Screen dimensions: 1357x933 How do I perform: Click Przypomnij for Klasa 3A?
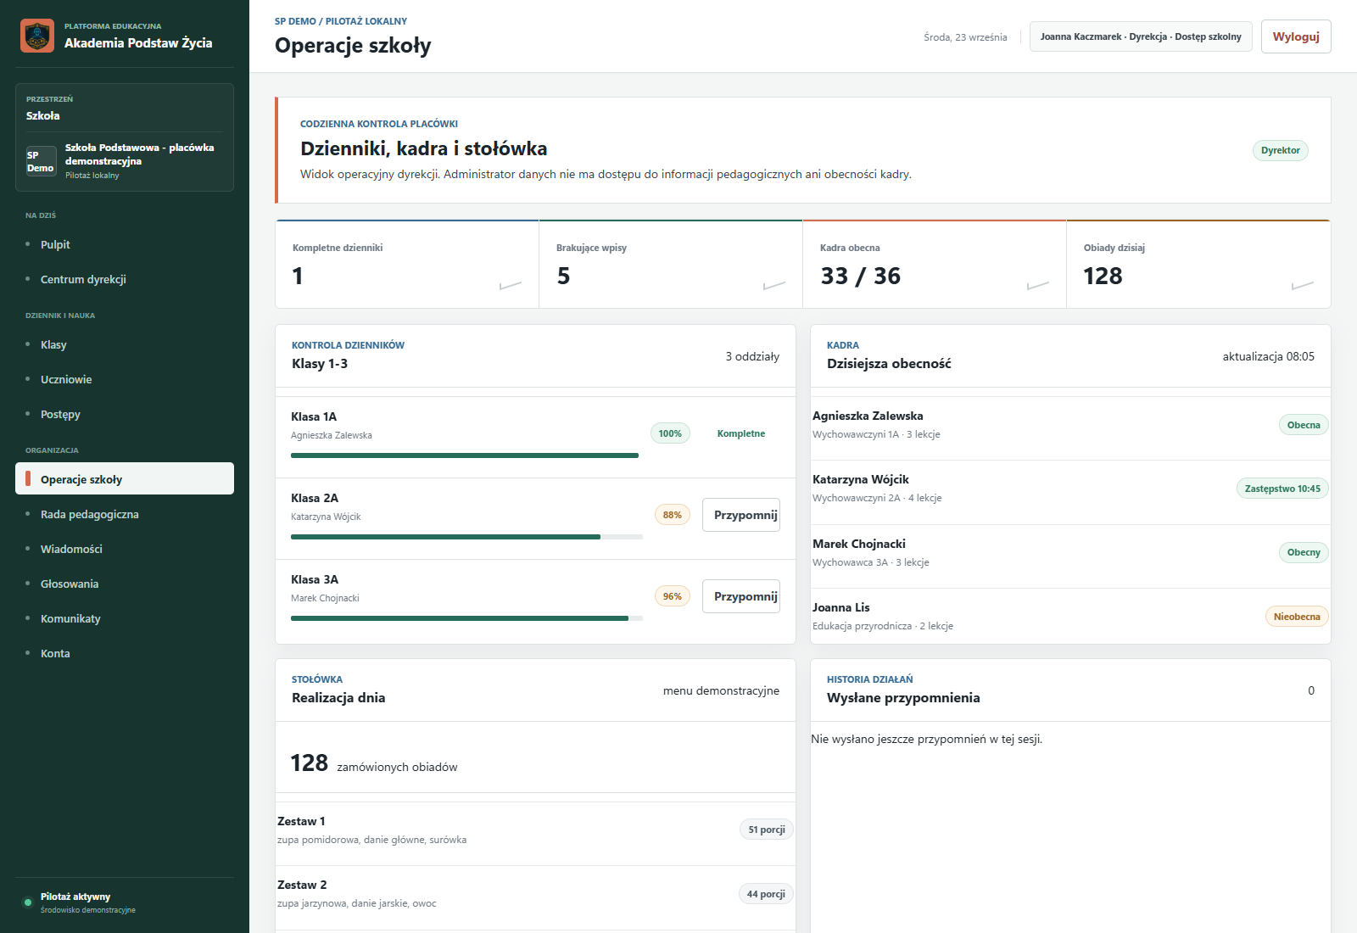point(741,596)
